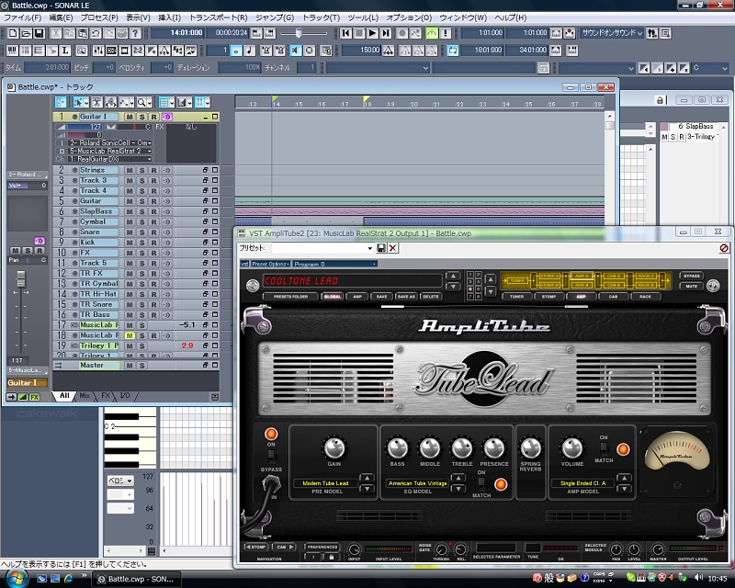Open the プロセス(P) menu

coord(99,17)
